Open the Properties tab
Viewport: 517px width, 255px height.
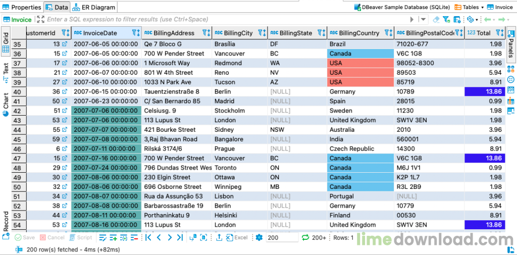click(x=22, y=7)
